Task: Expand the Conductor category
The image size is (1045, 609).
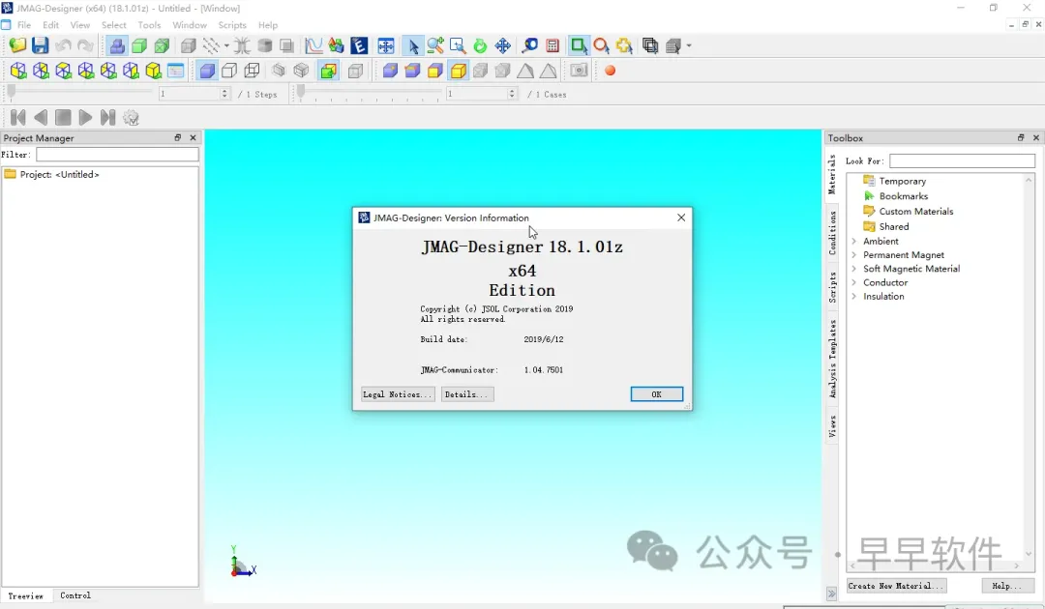Action: pyautogui.click(x=853, y=282)
